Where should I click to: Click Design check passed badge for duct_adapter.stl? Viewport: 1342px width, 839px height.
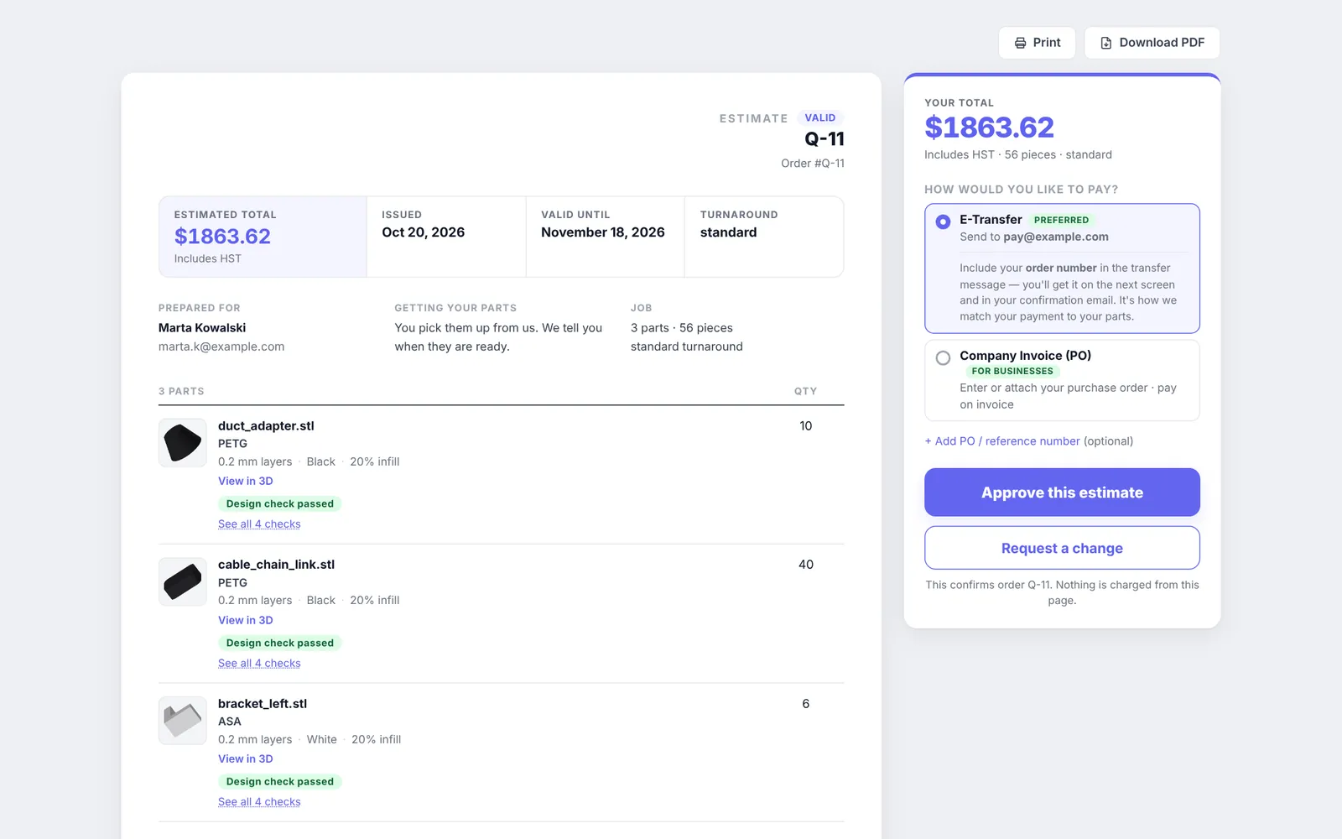279,503
